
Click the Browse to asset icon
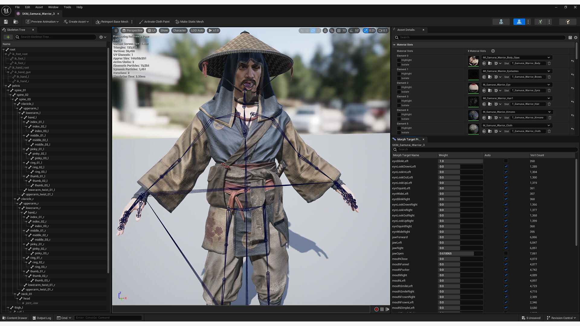[16, 22]
